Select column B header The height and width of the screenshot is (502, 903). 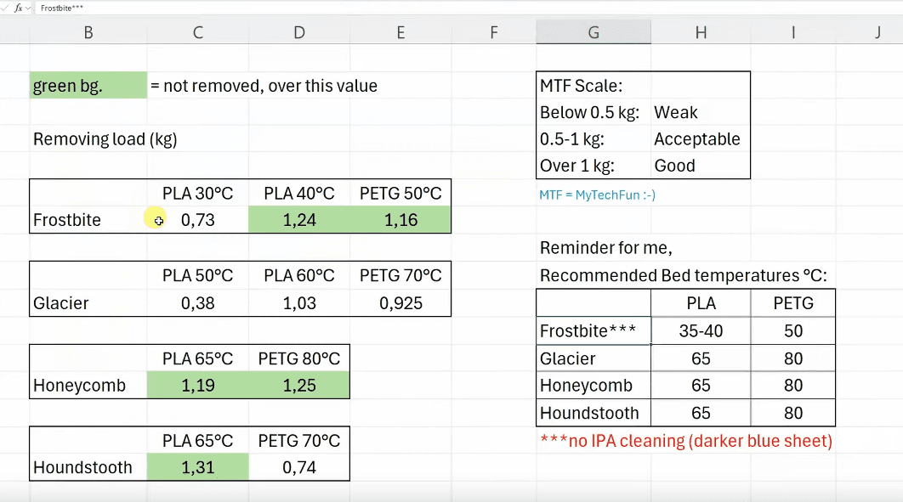tap(88, 32)
